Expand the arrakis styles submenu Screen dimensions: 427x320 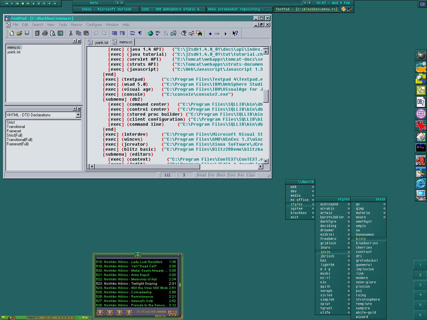tap(333, 209)
